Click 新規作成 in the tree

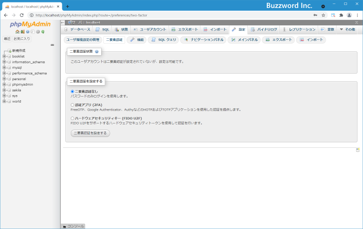(x=19, y=51)
